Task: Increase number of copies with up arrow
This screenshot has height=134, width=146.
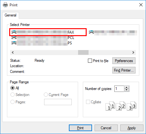Action: [127, 87]
